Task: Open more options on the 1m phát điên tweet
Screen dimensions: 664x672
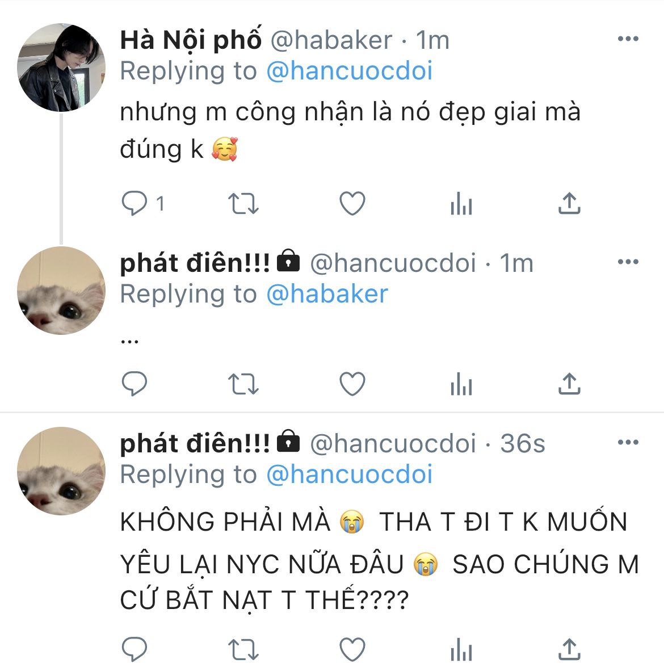Action: pyautogui.click(x=628, y=262)
